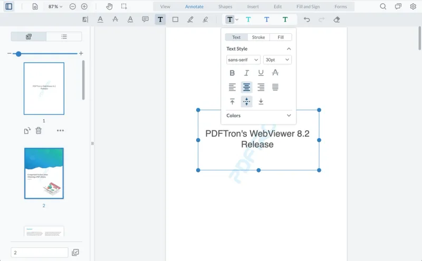This screenshot has width=422, height=261.
Task: Switch to the Fill and Sign tab
Action: [308, 6]
